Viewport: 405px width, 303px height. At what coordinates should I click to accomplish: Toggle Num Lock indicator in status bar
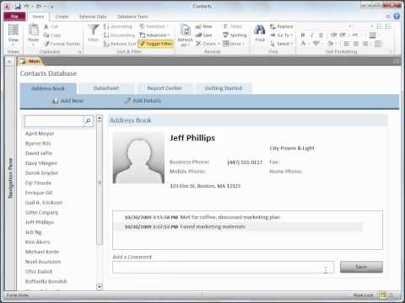pos(363,295)
